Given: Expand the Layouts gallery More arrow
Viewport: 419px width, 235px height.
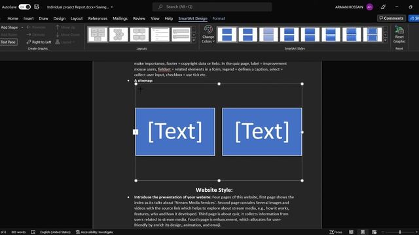Looking at the screenshot, I should (194, 40).
